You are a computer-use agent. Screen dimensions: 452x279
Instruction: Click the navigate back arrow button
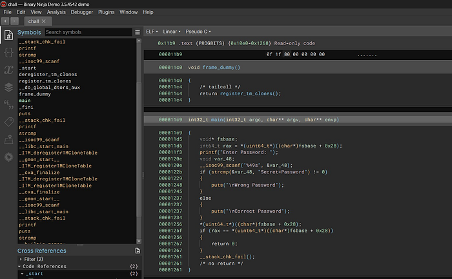pos(5,21)
